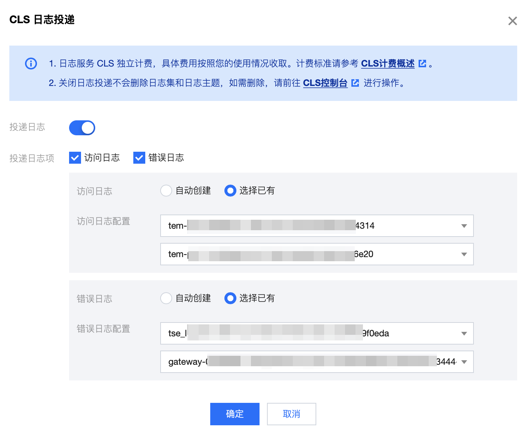Expand the 访问日志 dropdown ending in 4314
531x432 pixels.
(317, 226)
